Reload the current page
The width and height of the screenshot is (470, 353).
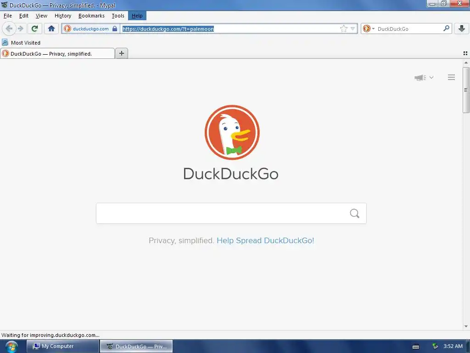pos(35,28)
